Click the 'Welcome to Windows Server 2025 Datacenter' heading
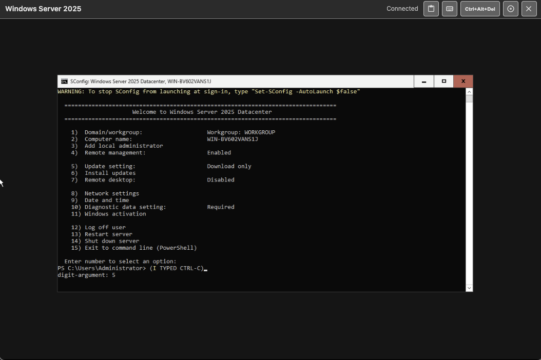541x360 pixels. click(x=202, y=112)
